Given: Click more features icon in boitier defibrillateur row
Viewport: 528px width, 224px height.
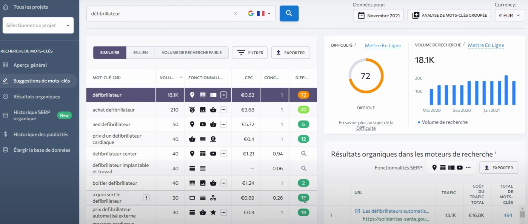Looking at the screenshot, I should coord(223,183).
